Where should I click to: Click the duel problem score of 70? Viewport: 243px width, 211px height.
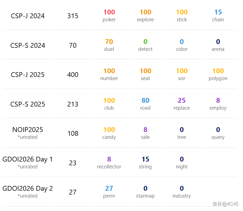click(109, 42)
